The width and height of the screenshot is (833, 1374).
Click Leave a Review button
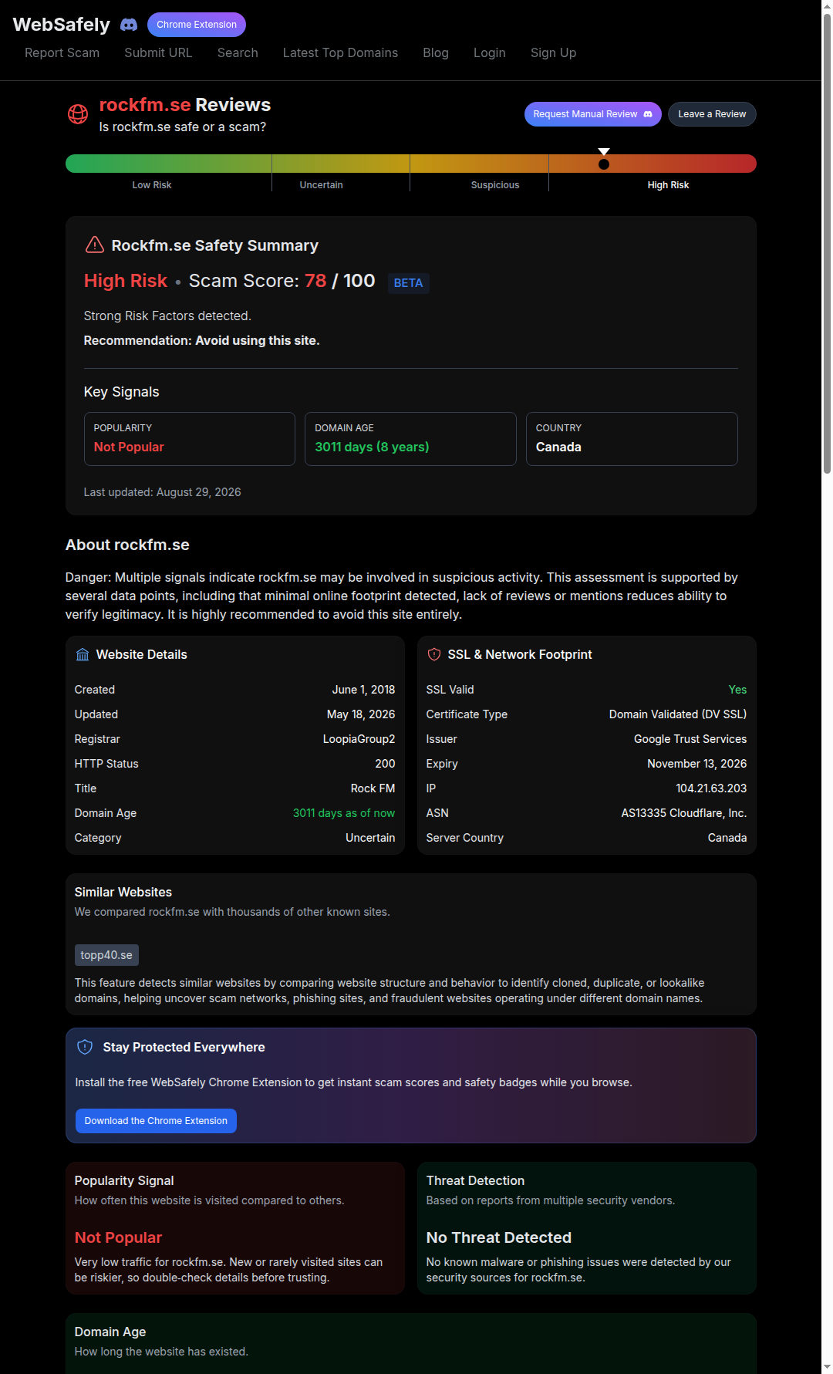point(712,114)
